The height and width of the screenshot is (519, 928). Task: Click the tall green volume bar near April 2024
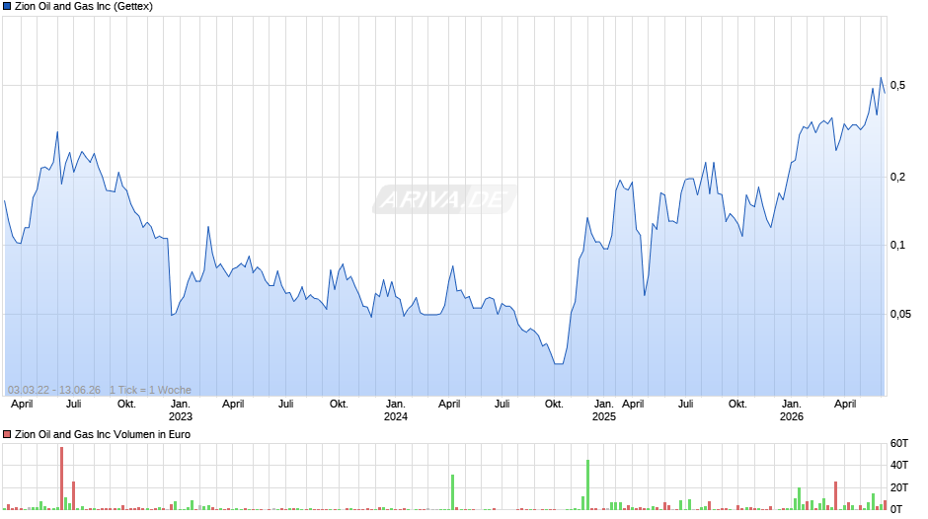pyautogui.click(x=452, y=491)
